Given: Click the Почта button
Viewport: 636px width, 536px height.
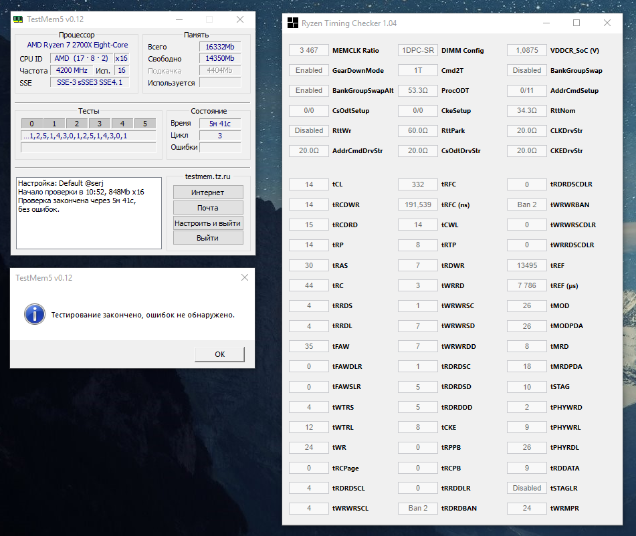Looking at the screenshot, I should click(x=208, y=208).
